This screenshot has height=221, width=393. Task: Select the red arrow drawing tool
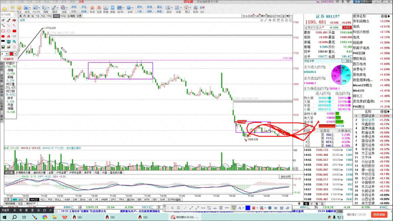click(14, 26)
